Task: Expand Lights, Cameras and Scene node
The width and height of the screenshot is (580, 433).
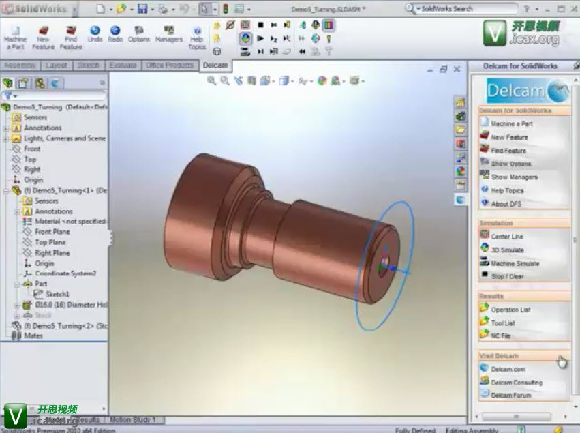Action: tap(5, 139)
